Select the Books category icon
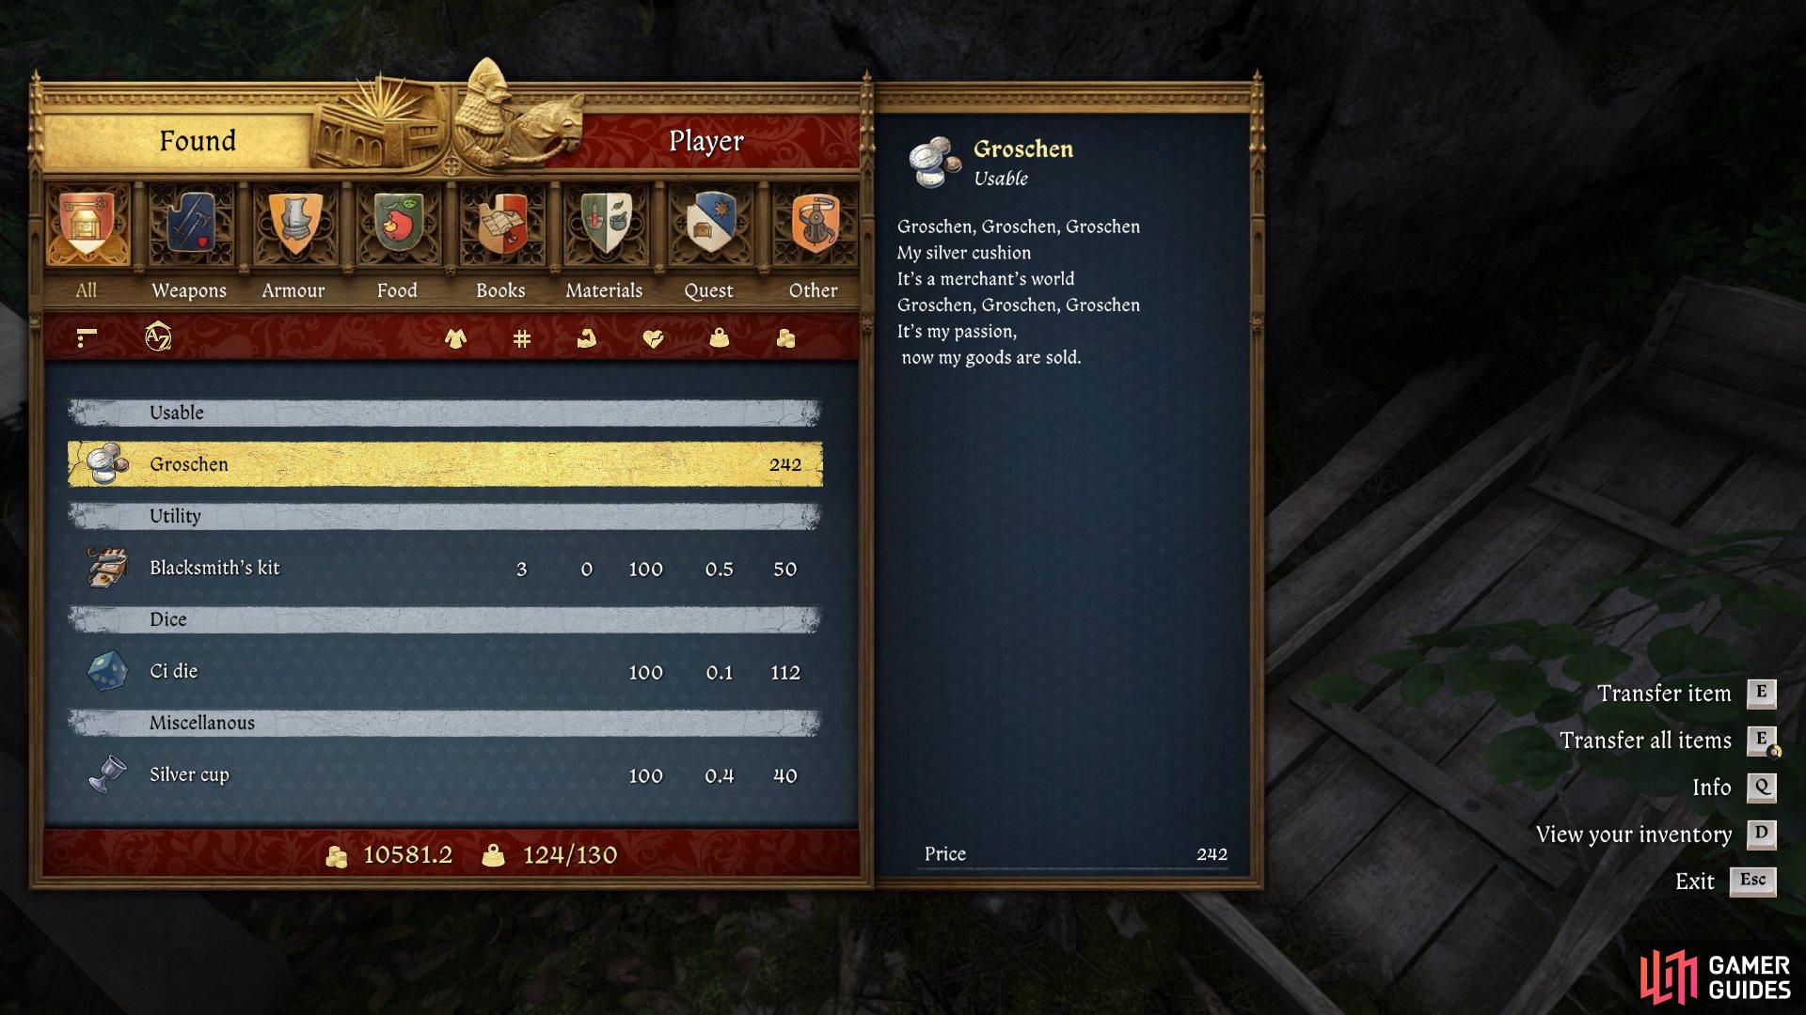The width and height of the screenshot is (1806, 1015). point(501,224)
